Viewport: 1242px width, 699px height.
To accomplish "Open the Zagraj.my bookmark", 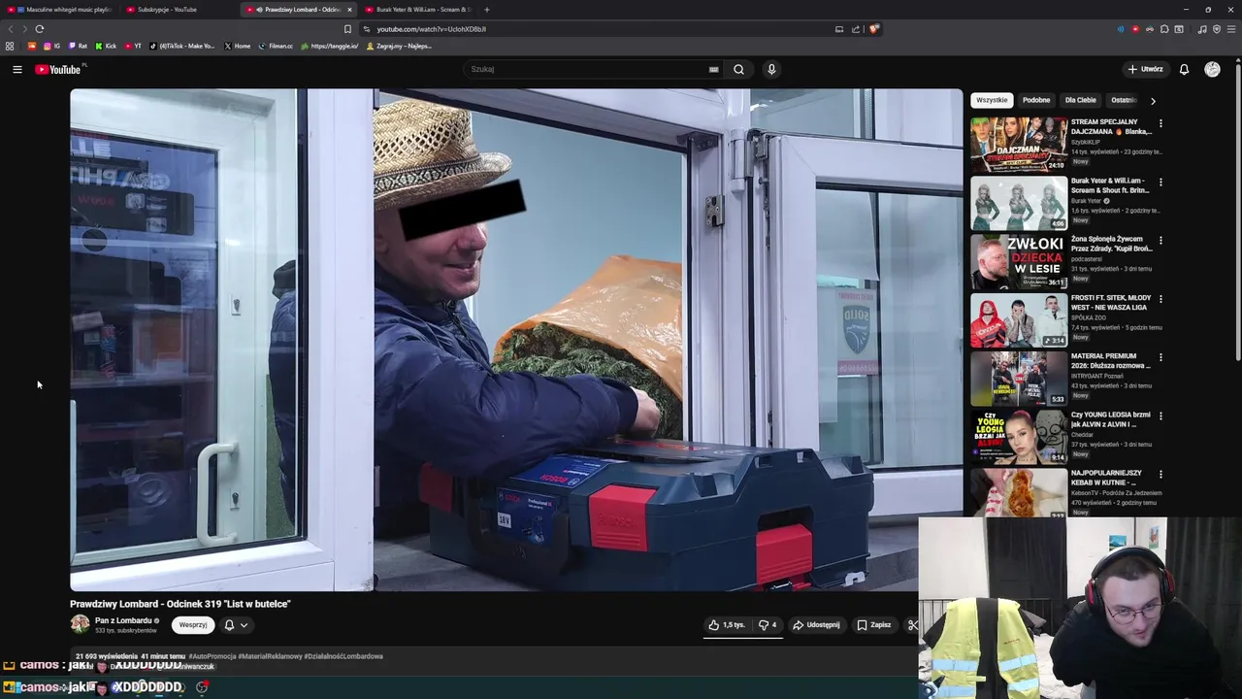I will tap(399, 46).
